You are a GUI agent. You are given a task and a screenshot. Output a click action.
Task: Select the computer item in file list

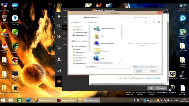[x=104, y=43]
